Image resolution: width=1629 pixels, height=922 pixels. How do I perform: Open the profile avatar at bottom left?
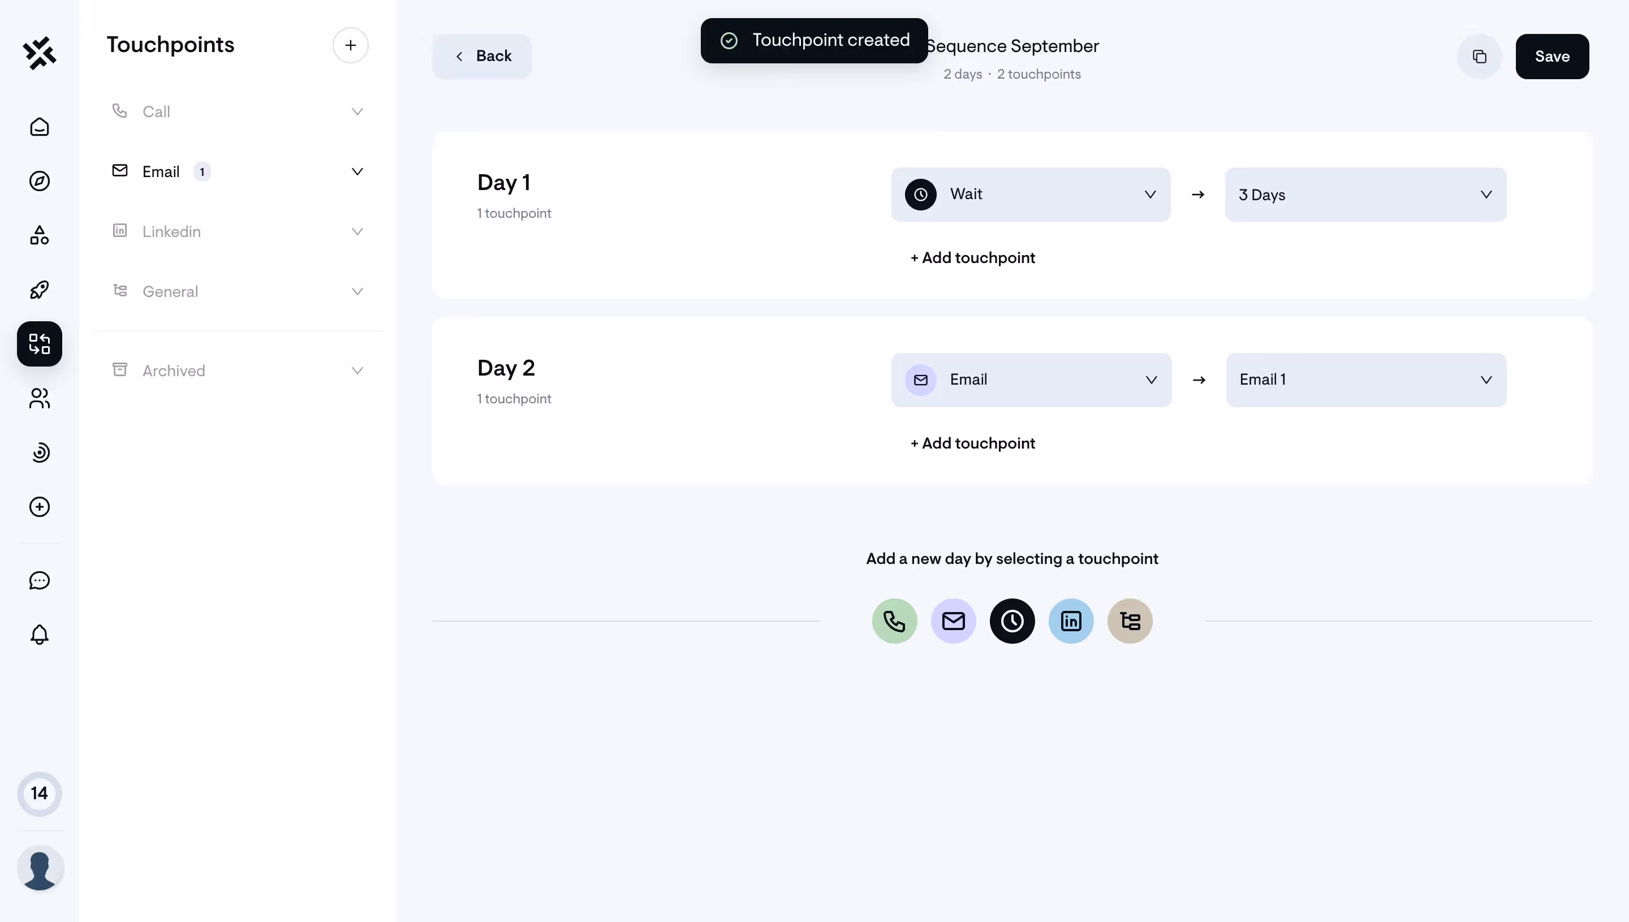[x=39, y=868]
